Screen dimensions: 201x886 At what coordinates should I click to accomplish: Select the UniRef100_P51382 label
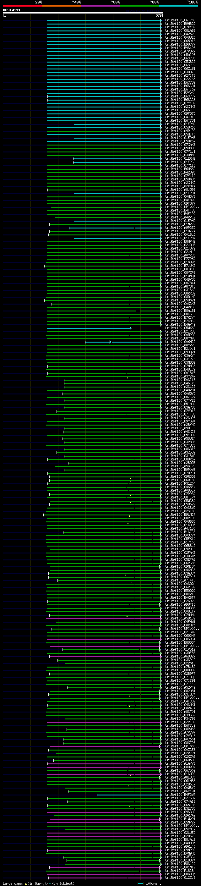[x=180, y=435]
